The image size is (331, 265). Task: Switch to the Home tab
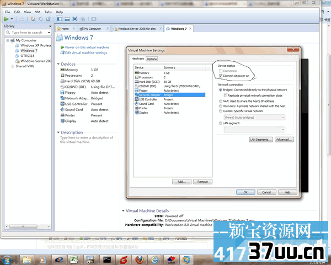[65, 29]
